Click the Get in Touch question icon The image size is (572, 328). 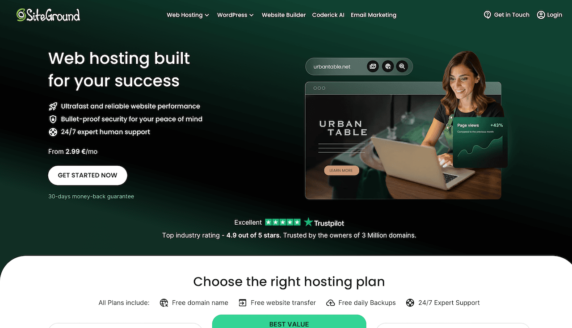(488, 15)
